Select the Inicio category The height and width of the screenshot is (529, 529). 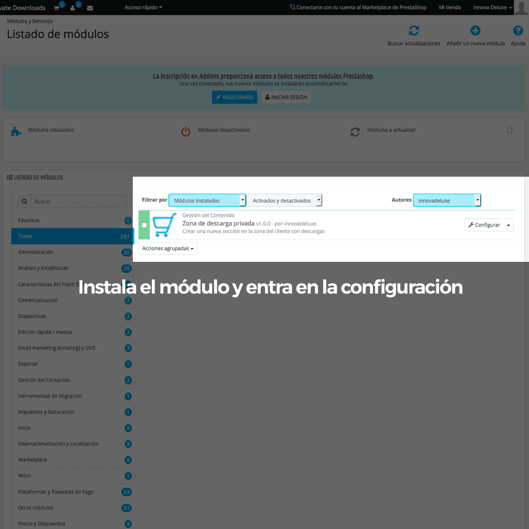[72, 428]
